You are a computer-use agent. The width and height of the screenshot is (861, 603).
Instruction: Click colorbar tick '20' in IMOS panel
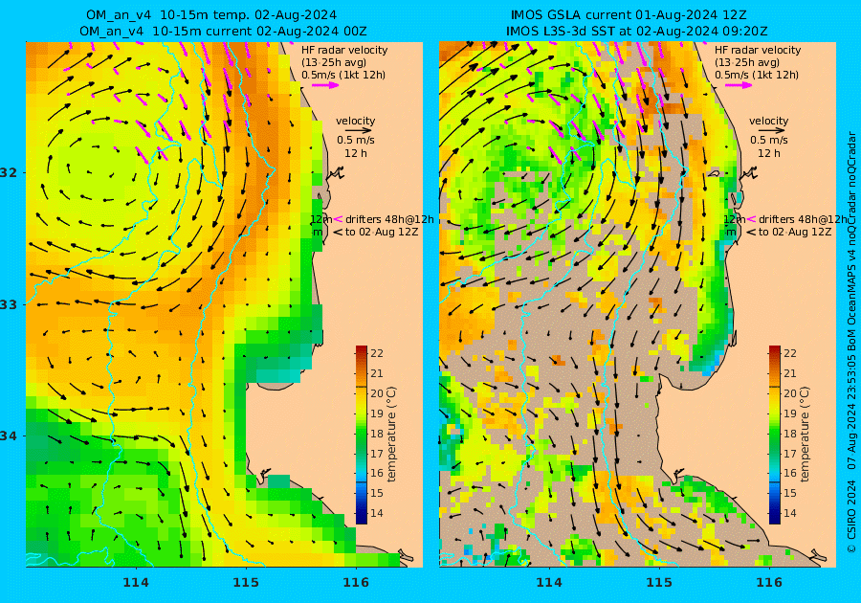[789, 393]
